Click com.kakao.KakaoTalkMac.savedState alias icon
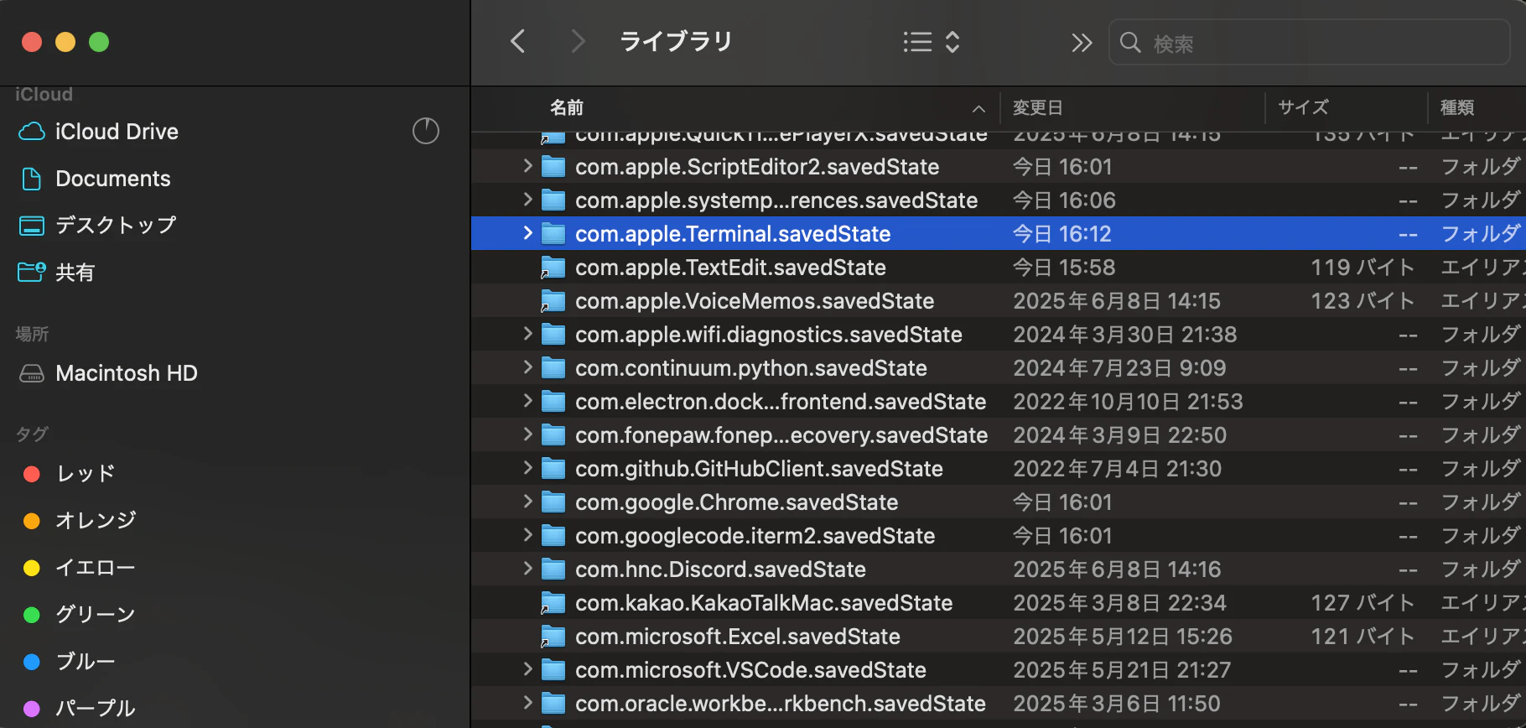Viewport: 1526px width, 728px height. [553, 603]
